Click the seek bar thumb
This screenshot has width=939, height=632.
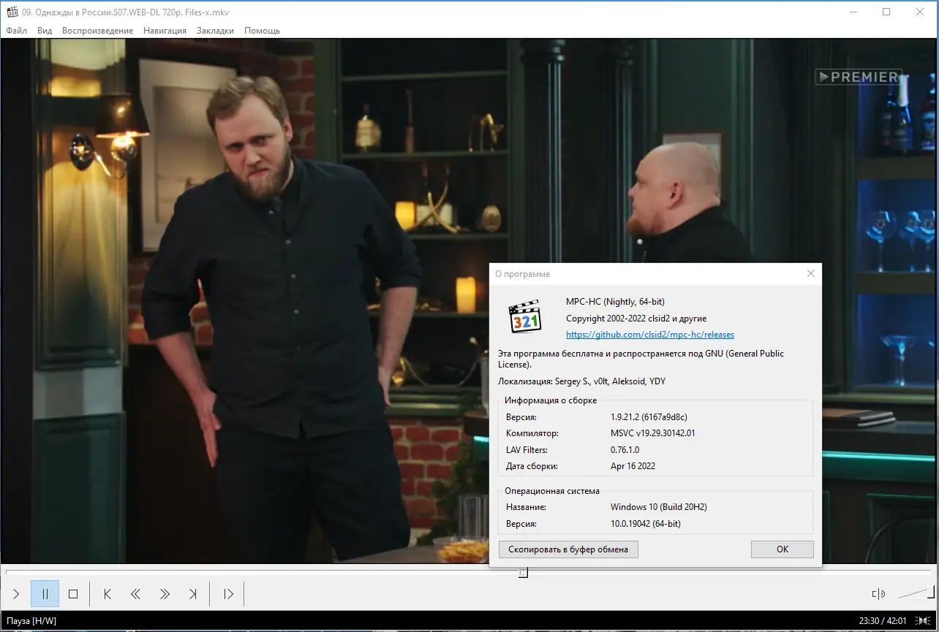[523, 573]
